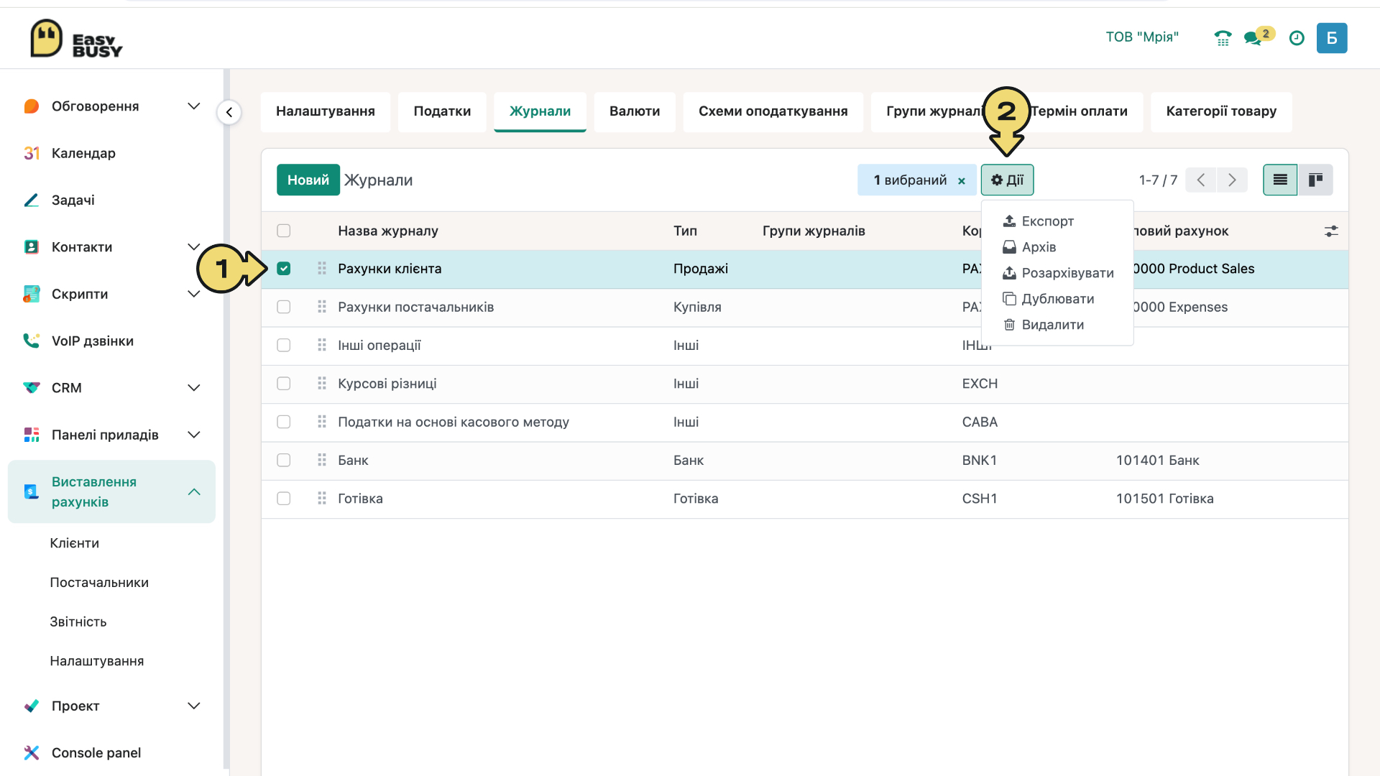Open Задачі from sidebar
Screen dimensions: 1380x776
73,200
